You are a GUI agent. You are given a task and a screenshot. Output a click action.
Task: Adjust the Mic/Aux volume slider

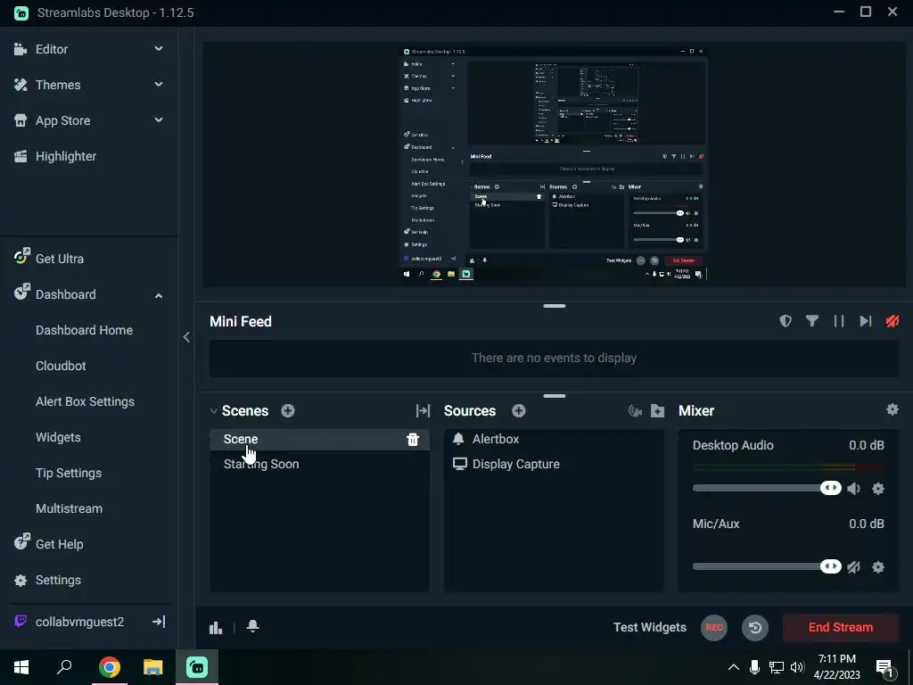830,566
